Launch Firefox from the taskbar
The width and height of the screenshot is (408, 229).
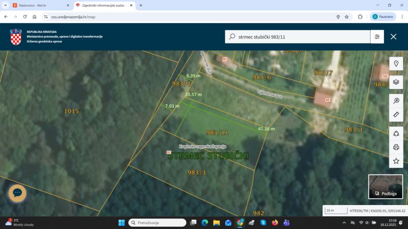coord(275,223)
